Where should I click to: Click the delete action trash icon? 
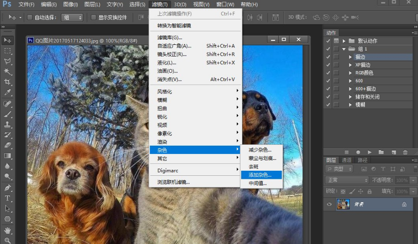pos(405,152)
